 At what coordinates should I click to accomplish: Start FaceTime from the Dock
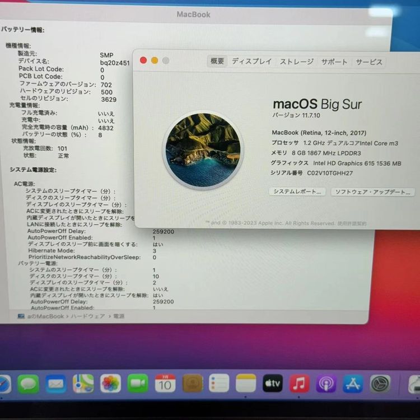pyautogui.click(x=138, y=384)
